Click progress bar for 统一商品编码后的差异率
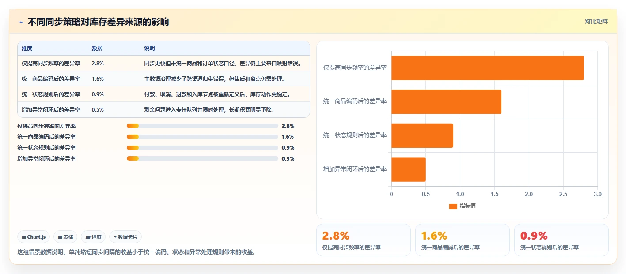626x274 pixels. point(202,137)
